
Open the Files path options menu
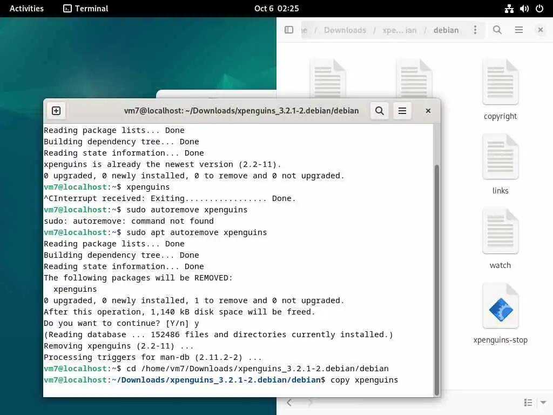pyautogui.click(x=475, y=30)
